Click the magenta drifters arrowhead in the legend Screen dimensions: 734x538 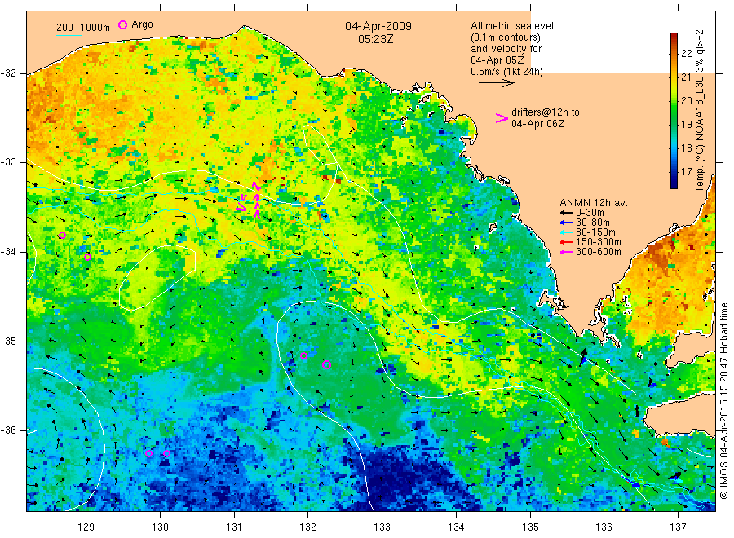click(x=502, y=118)
